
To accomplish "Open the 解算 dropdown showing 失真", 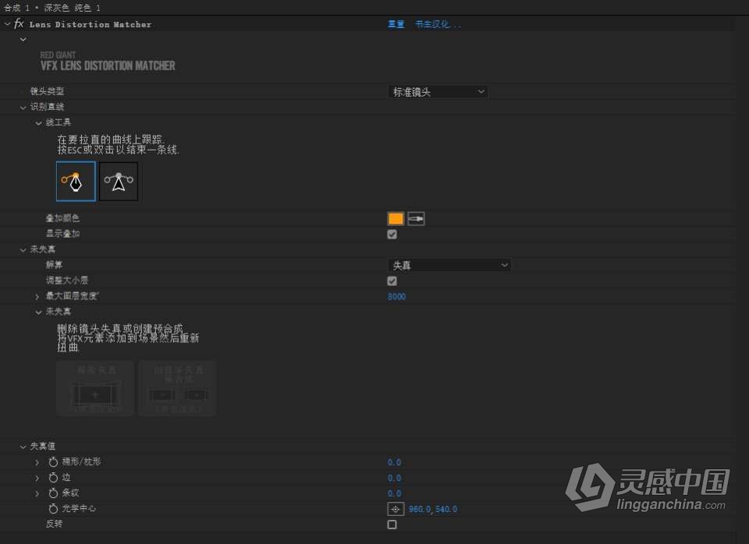I will click(x=449, y=265).
